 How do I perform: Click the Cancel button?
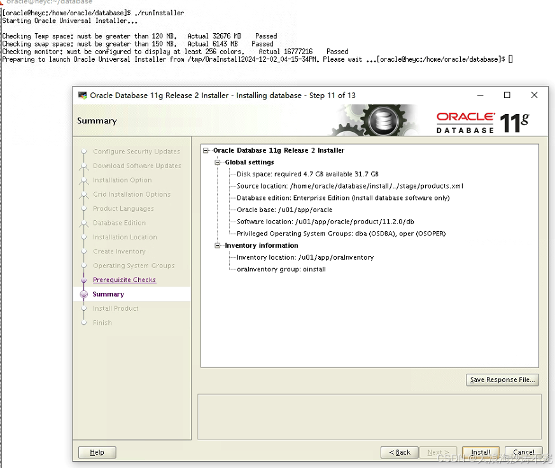tap(524, 452)
